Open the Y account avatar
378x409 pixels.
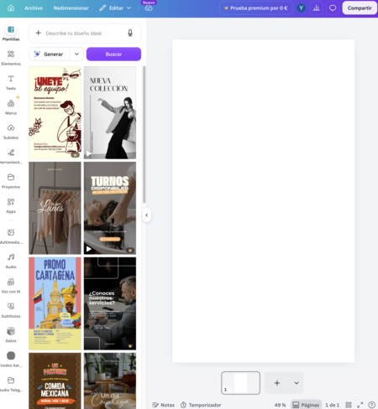click(301, 8)
